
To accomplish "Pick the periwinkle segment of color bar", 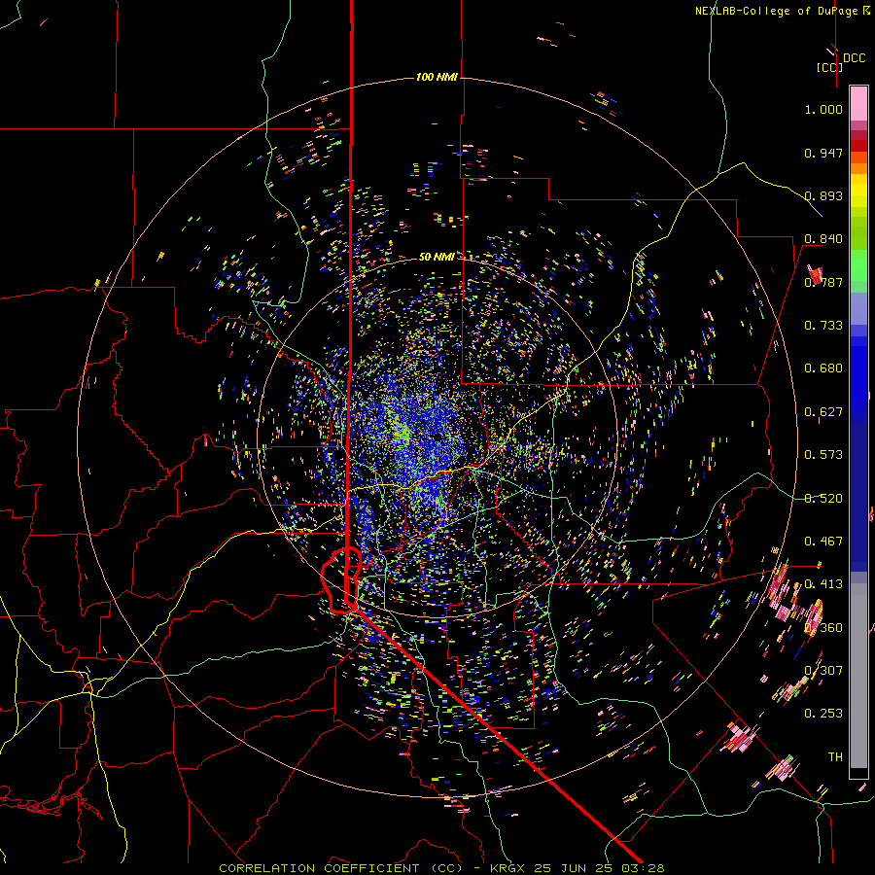I will pos(858,309).
